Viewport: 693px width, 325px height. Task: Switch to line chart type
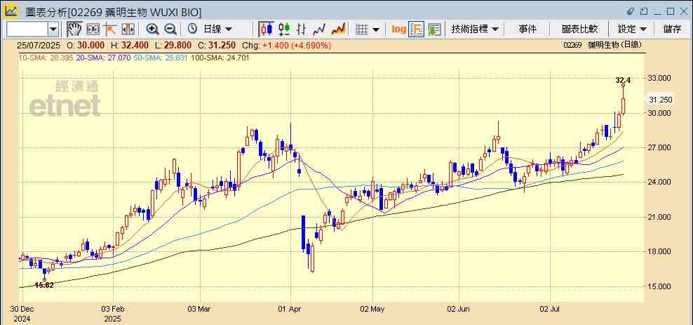(x=319, y=29)
